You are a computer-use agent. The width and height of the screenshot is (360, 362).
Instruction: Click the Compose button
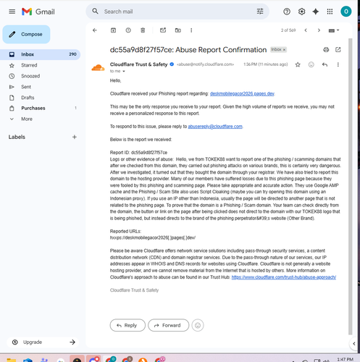pyautogui.click(x=26, y=34)
